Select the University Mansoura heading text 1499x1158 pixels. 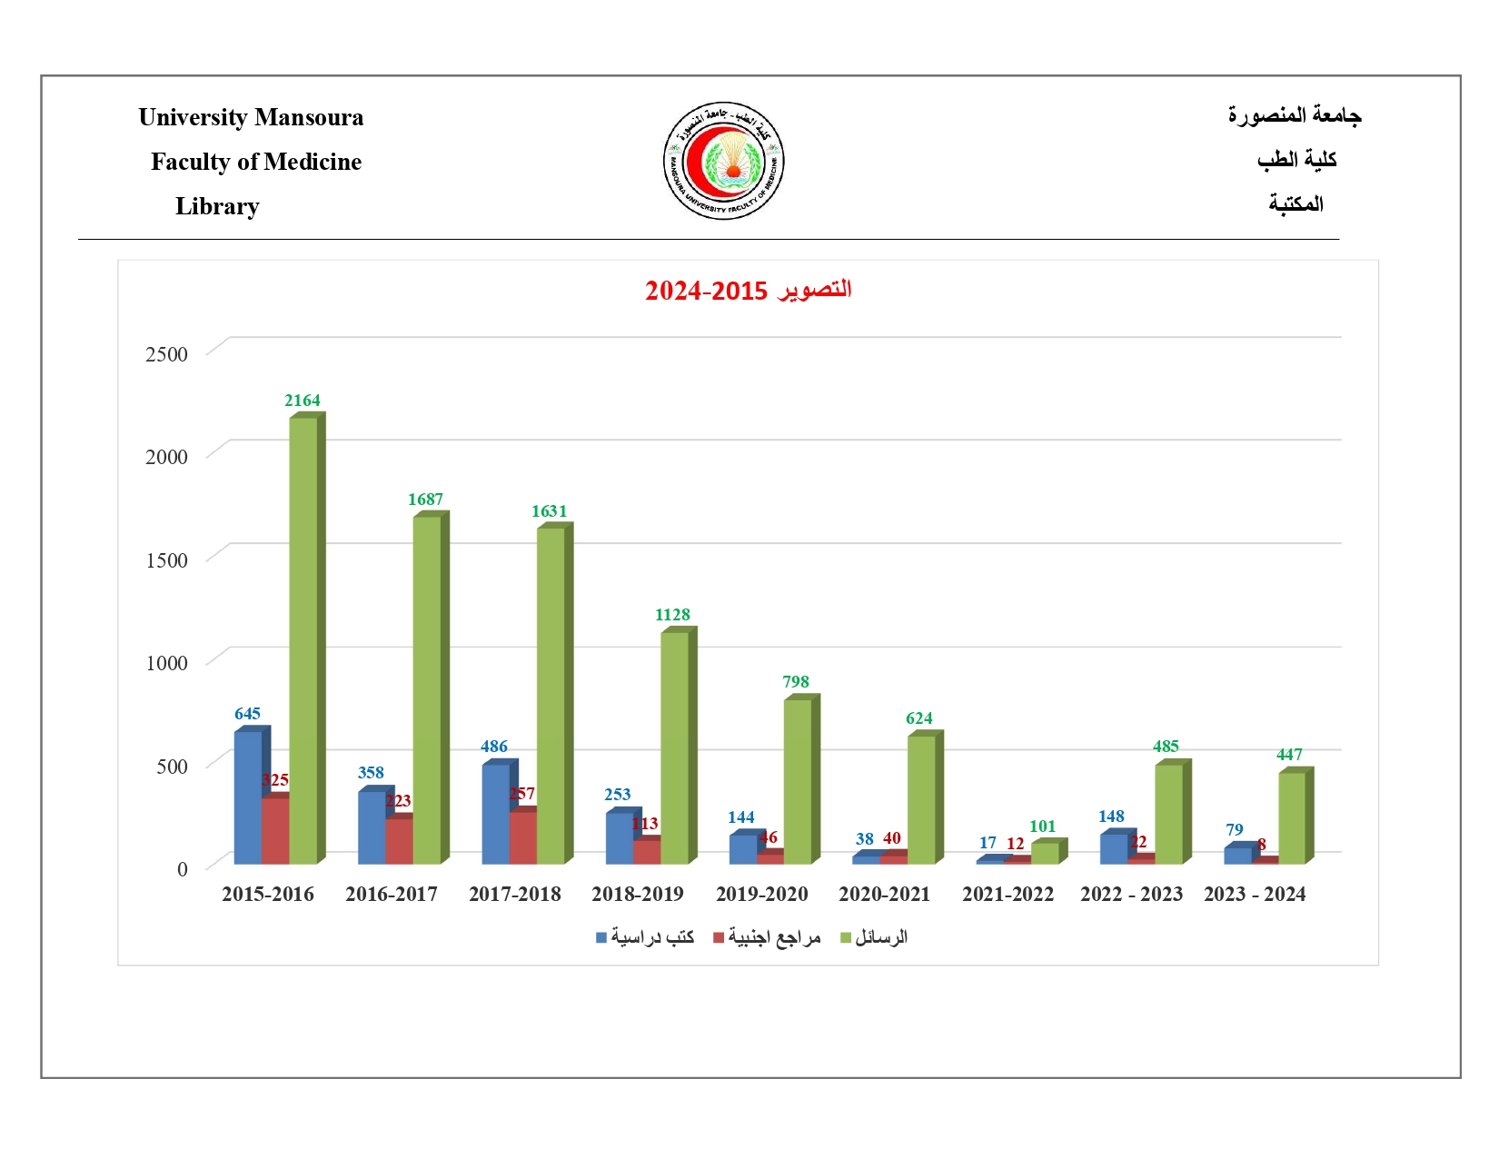tap(251, 117)
